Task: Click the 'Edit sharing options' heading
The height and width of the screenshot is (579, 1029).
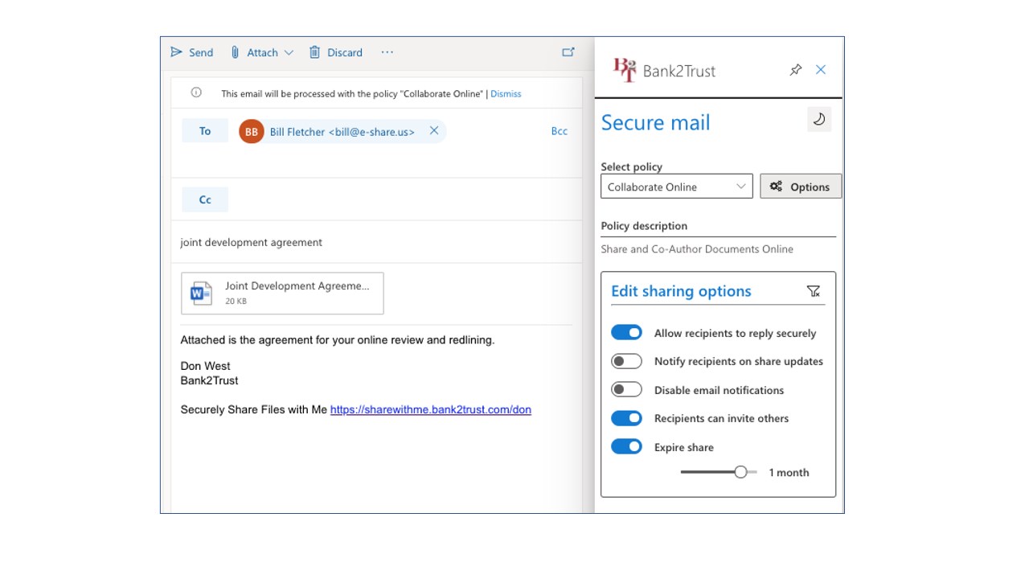Action: pyautogui.click(x=681, y=291)
